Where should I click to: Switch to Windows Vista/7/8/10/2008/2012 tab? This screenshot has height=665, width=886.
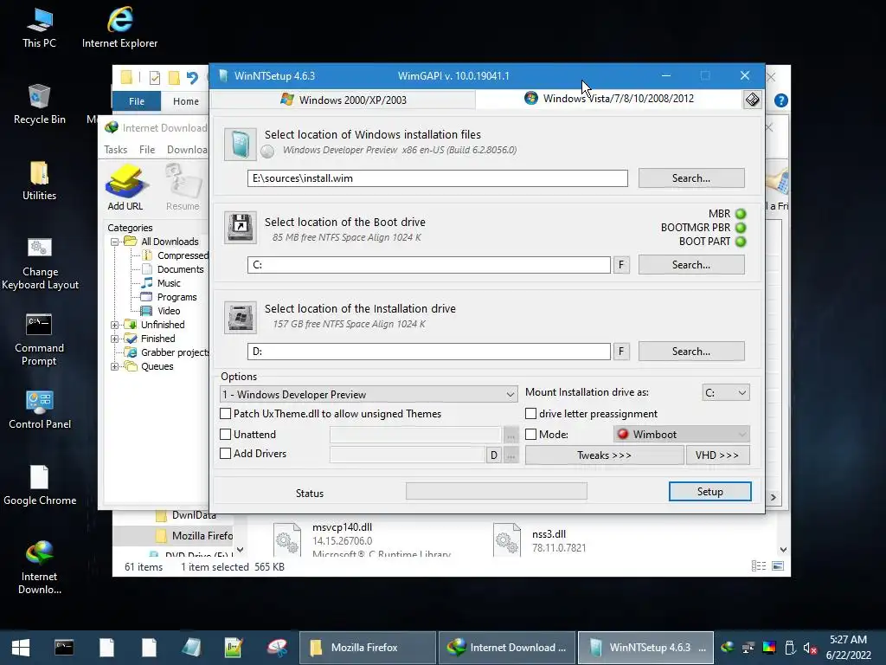point(609,99)
